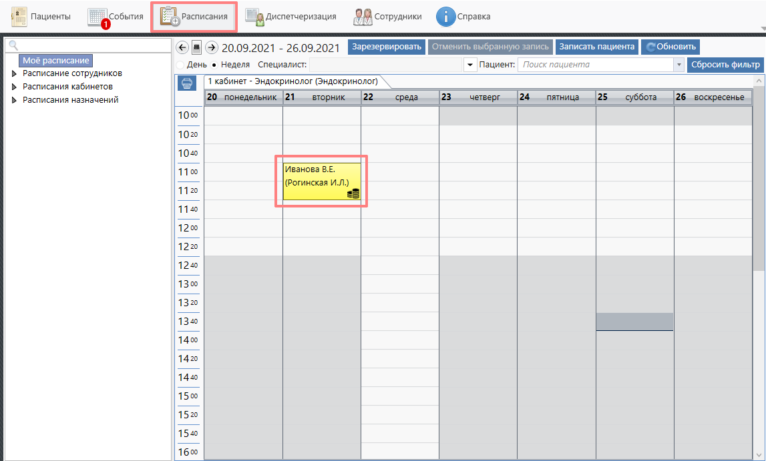
Task: Open the Справка help section
Action: pyautogui.click(x=463, y=17)
